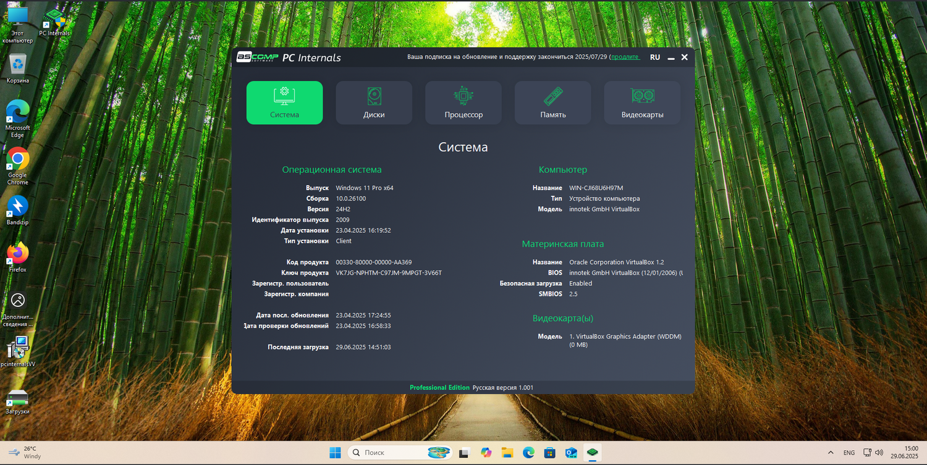Image resolution: width=927 pixels, height=465 pixels.
Task: Select the pcinternalsVV installer desktop icon
Action: coord(18,352)
